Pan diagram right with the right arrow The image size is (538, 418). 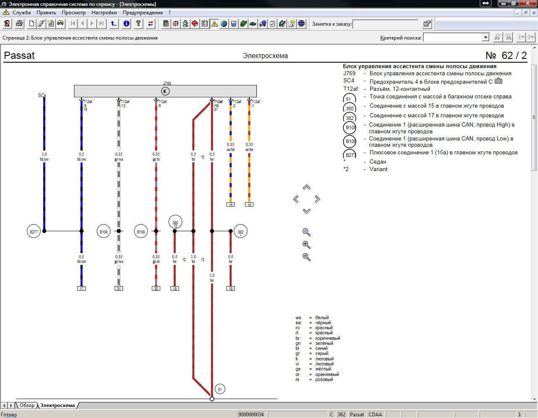point(317,199)
